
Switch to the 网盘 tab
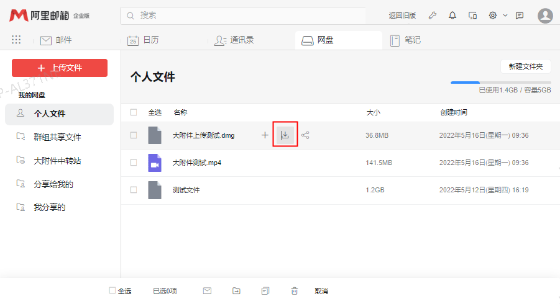339,40
